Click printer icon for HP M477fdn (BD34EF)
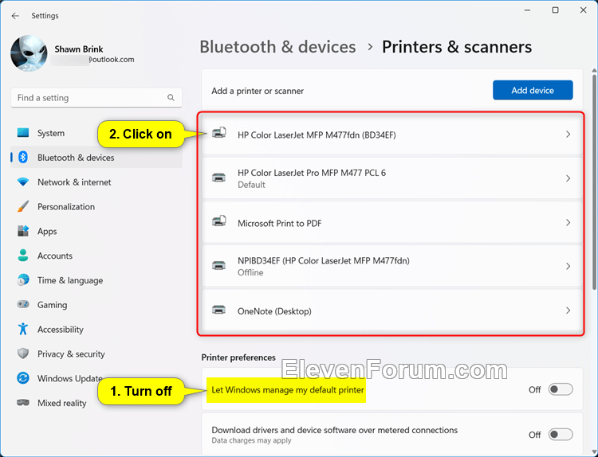 [219, 133]
